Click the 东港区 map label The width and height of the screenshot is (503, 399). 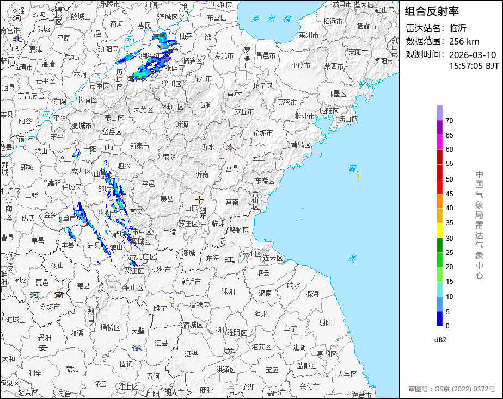coord(265,180)
